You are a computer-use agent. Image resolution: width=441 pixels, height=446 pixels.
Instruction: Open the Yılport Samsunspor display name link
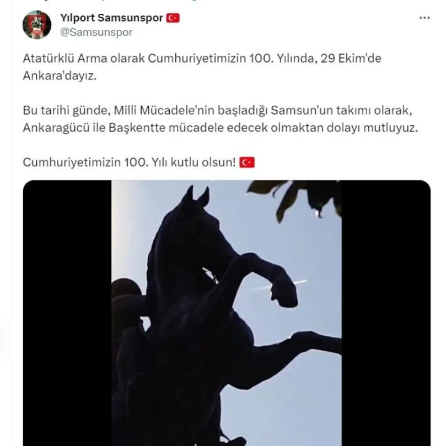coord(111,18)
